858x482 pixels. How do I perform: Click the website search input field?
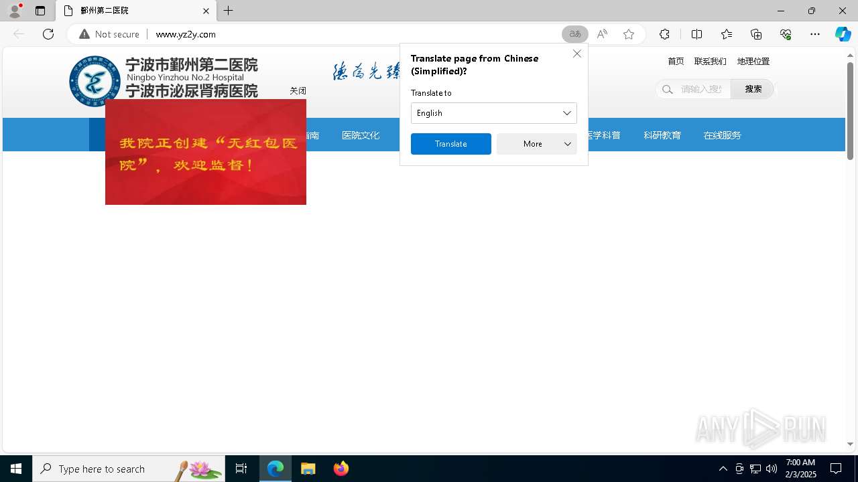coord(702,89)
